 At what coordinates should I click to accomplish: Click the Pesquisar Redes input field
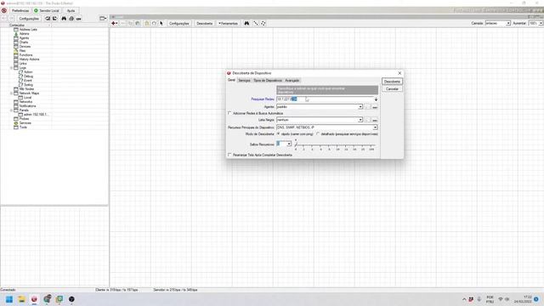[x=325, y=99]
